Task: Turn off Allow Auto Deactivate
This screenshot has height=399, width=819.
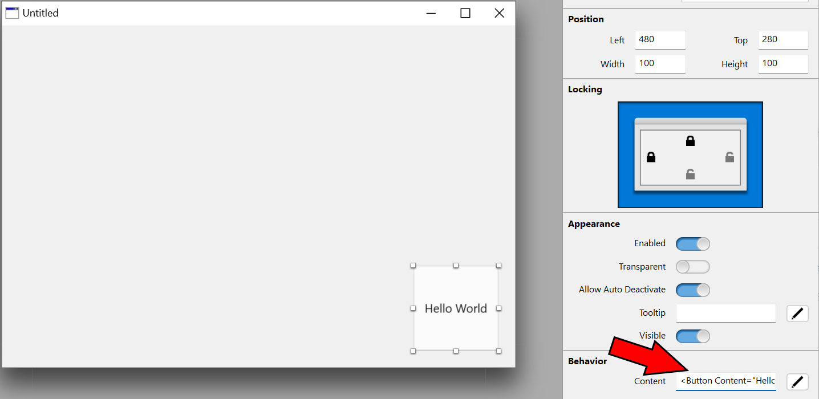Action: [692, 290]
